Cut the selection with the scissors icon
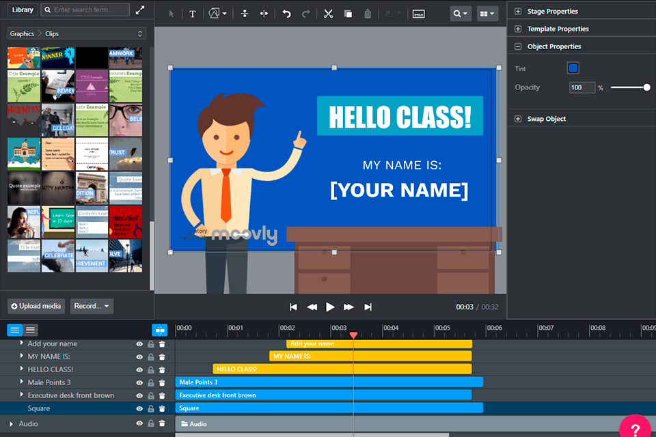Screen dimensions: 656x437 [x=327, y=14]
